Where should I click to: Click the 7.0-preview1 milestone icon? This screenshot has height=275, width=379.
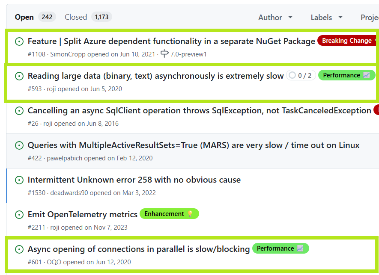click(x=165, y=54)
